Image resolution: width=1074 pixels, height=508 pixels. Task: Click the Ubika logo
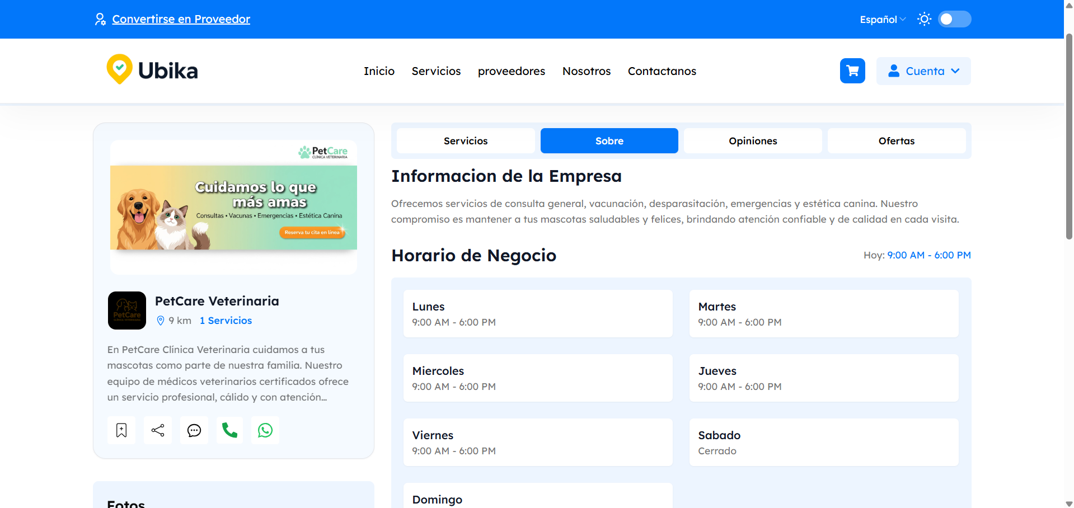152,69
